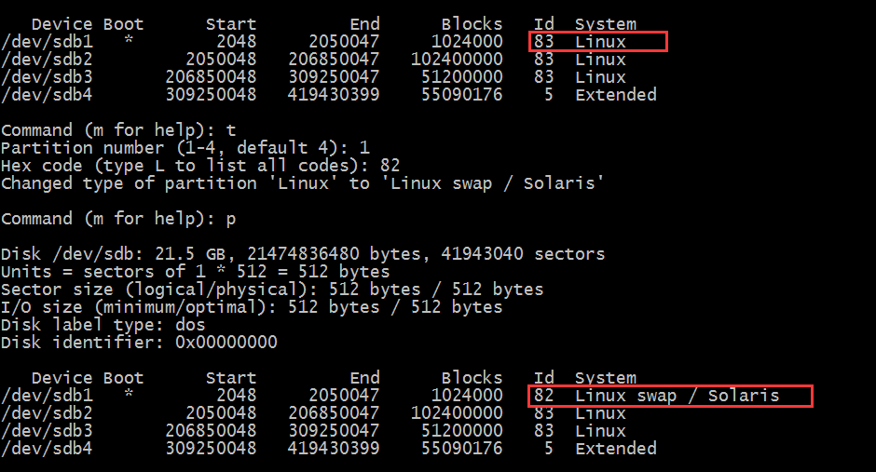Click the boot flag asterisk in first table
This screenshot has height=472, width=876.
tap(129, 40)
